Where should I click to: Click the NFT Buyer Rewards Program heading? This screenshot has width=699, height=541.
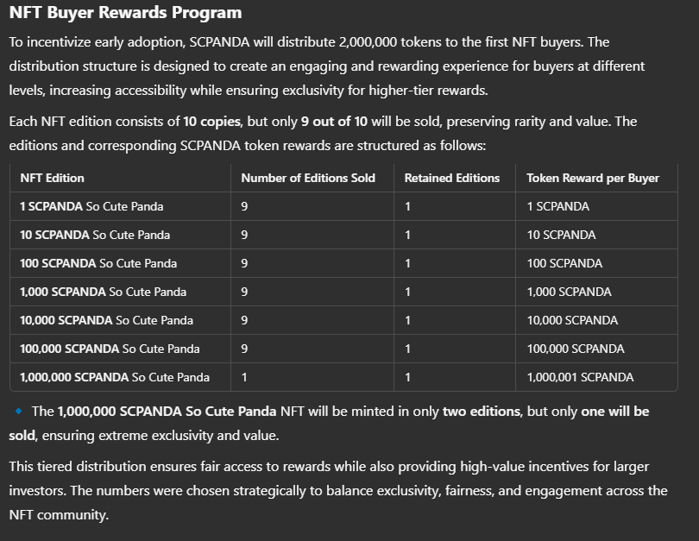click(x=125, y=12)
